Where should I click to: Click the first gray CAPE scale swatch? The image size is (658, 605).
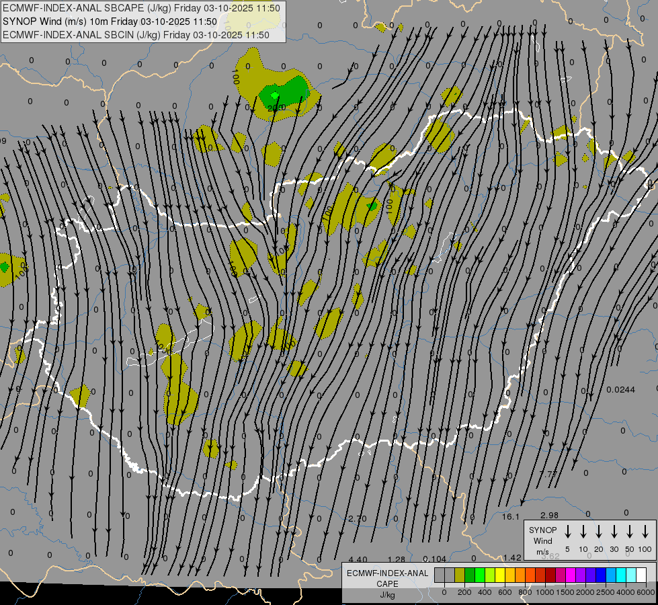point(440,575)
